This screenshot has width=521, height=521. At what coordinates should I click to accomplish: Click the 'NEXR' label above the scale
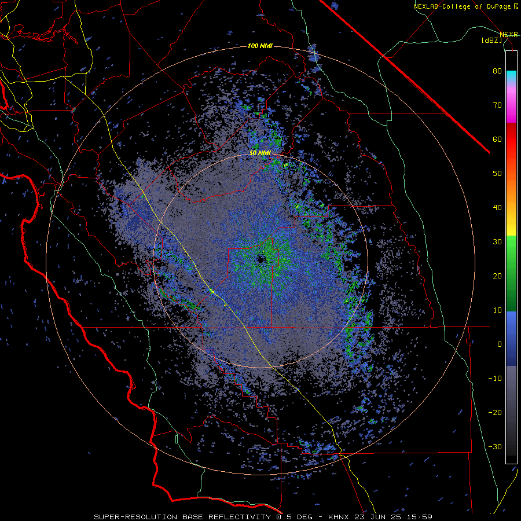tap(509, 34)
